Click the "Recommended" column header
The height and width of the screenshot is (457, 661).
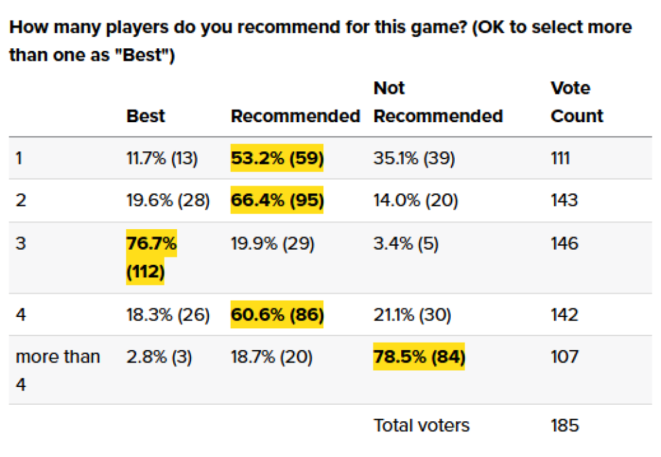click(x=295, y=116)
